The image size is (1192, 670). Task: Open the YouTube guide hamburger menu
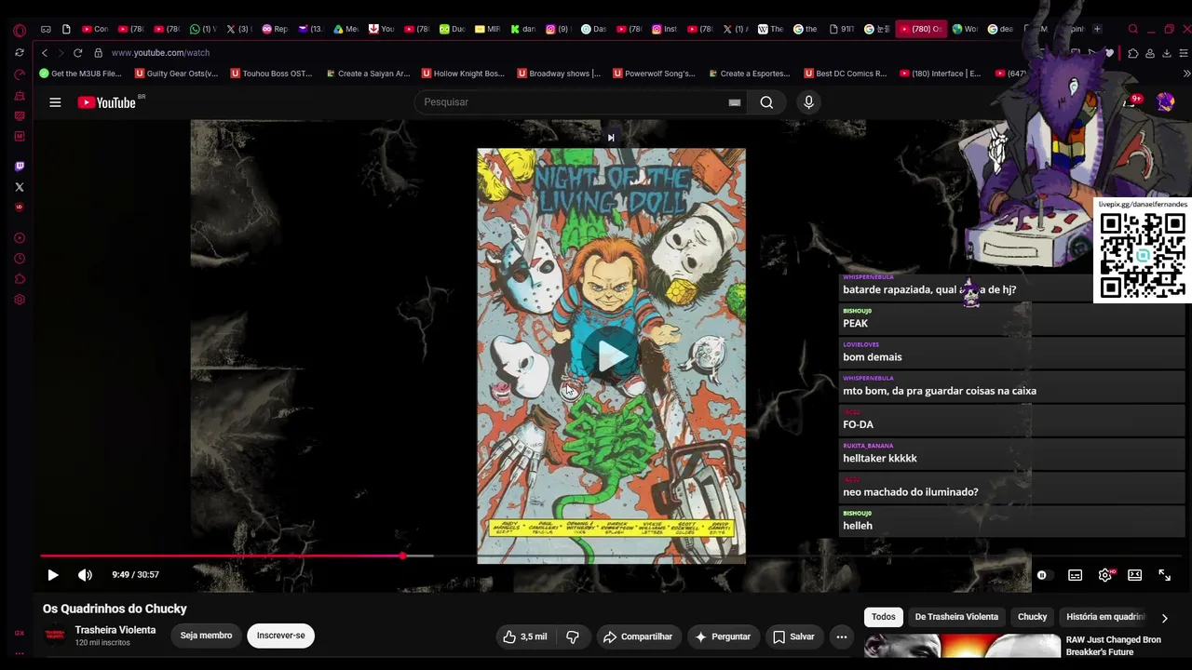pos(55,102)
